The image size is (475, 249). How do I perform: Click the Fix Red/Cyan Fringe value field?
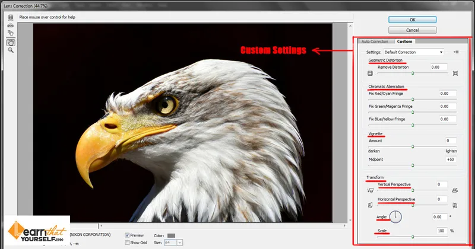pos(448,94)
